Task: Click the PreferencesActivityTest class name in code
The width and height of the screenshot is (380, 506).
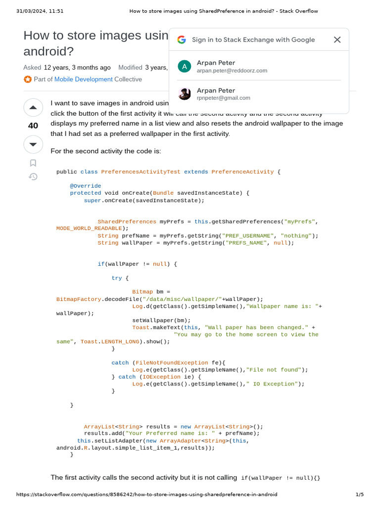Action: tap(141, 172)
